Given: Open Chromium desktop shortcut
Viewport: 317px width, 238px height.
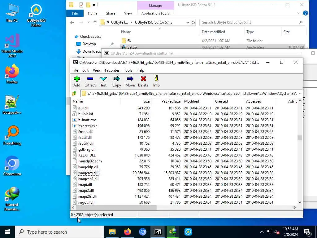Looking at the screenshot, I should click(12, 166).
